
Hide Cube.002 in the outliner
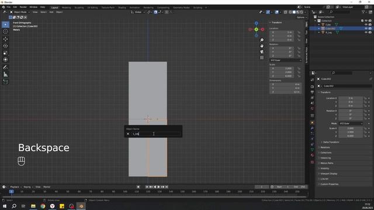366,29
